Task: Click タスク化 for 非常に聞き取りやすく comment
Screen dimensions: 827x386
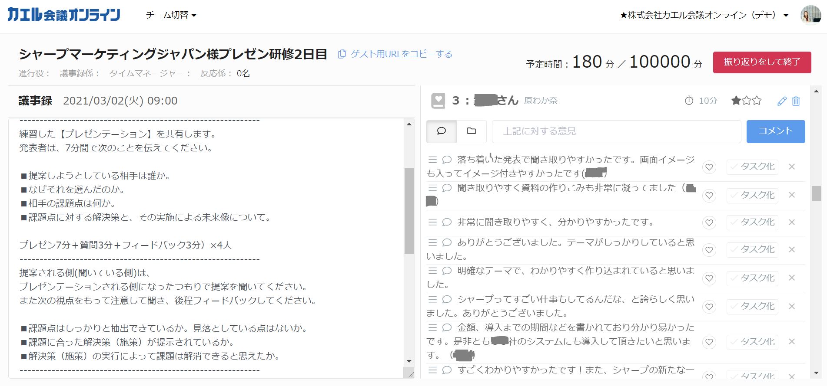Action: coord(752,222)
